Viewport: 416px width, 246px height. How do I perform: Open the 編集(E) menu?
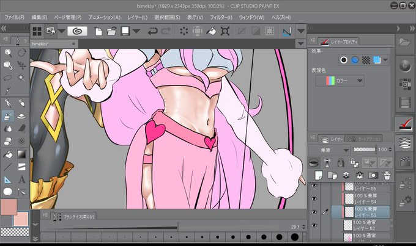pyautogui.click(x=39, y=18)
